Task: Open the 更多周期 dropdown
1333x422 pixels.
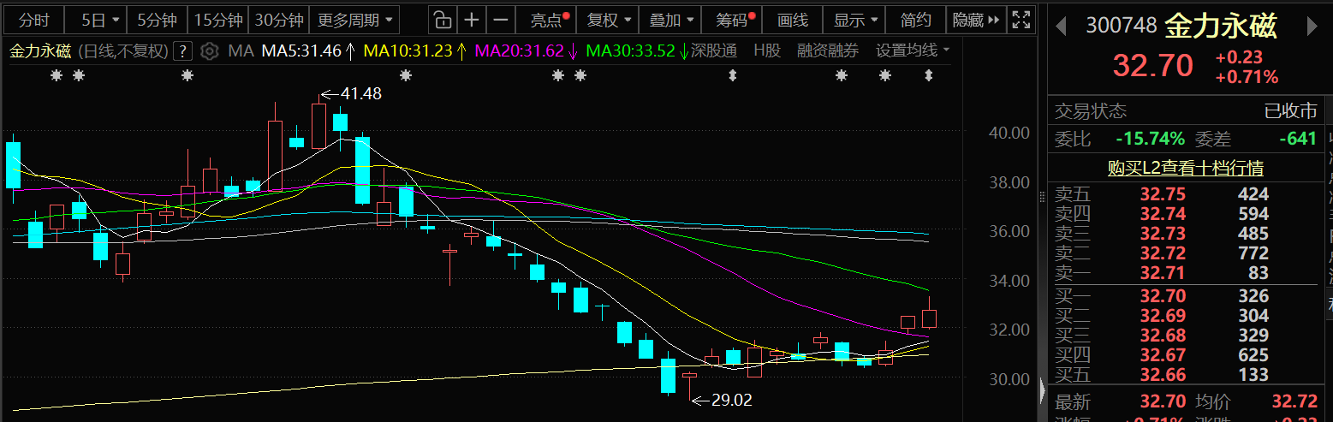Action: 355,20
